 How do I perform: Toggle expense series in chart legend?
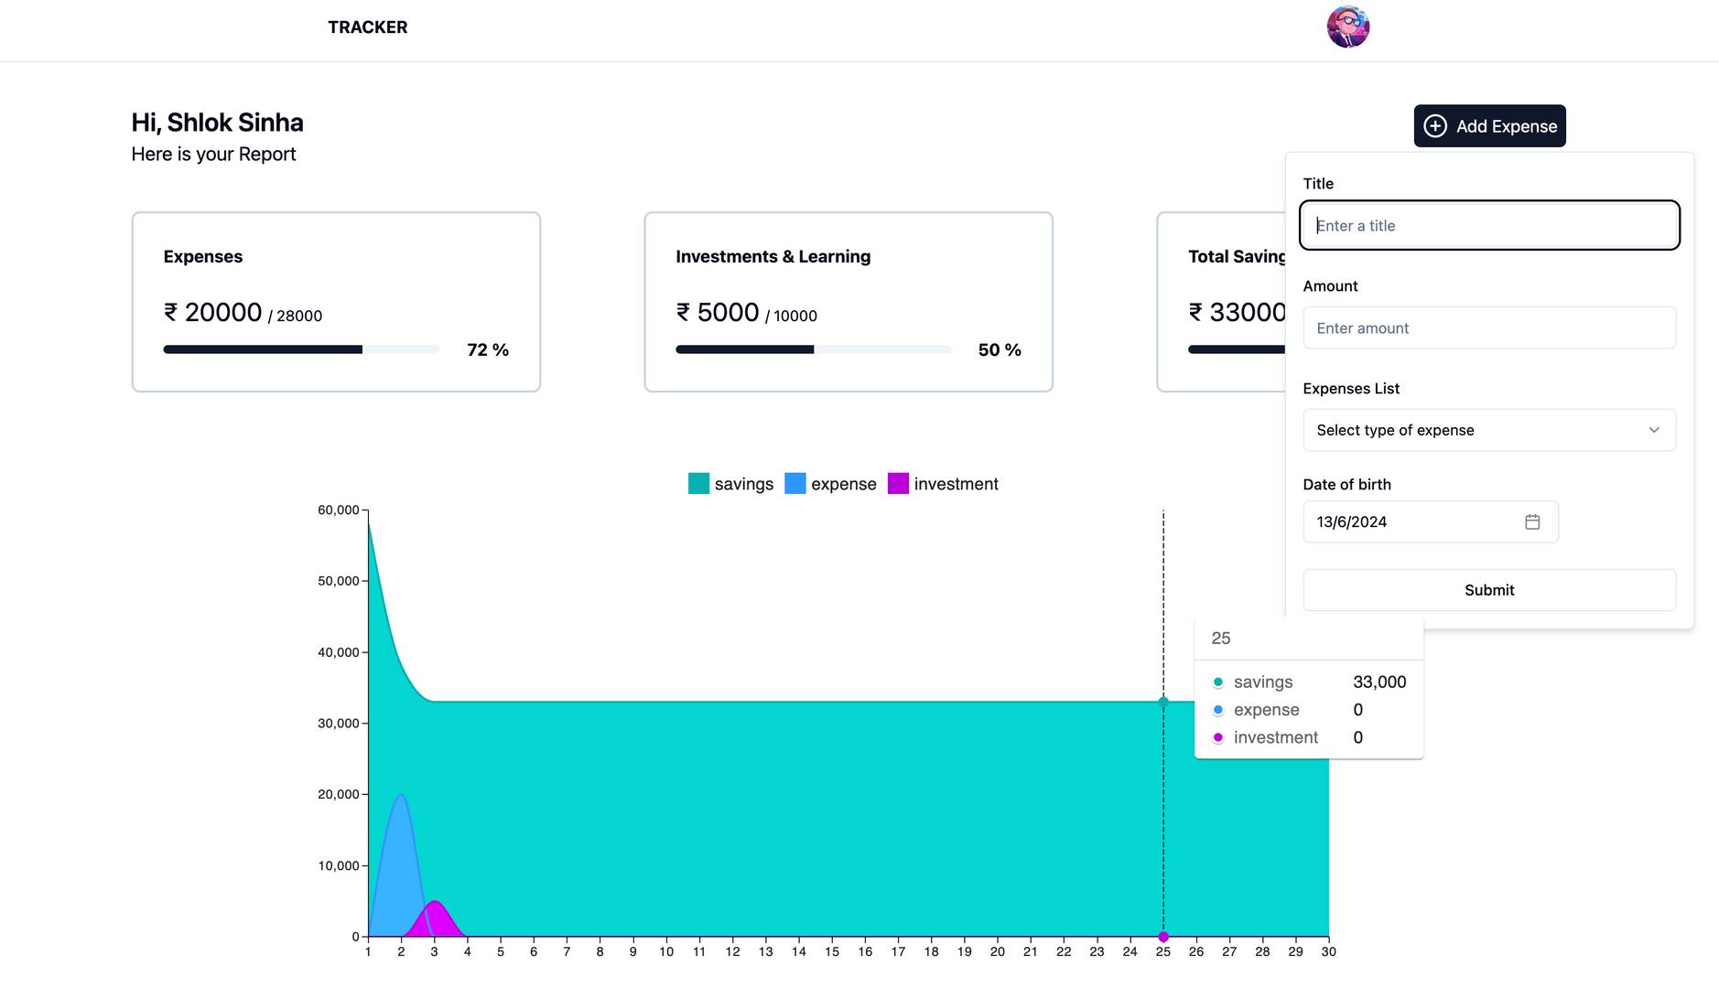[x=831, y=484]
